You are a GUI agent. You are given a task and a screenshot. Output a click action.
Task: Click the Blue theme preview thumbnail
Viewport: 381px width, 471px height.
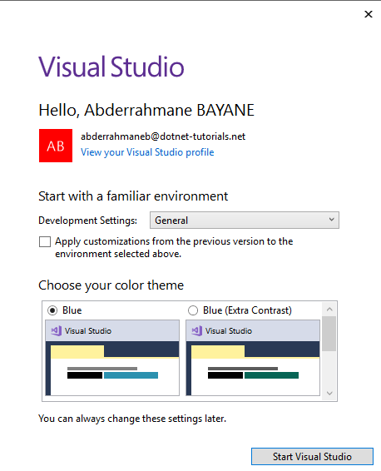[112, 358]
